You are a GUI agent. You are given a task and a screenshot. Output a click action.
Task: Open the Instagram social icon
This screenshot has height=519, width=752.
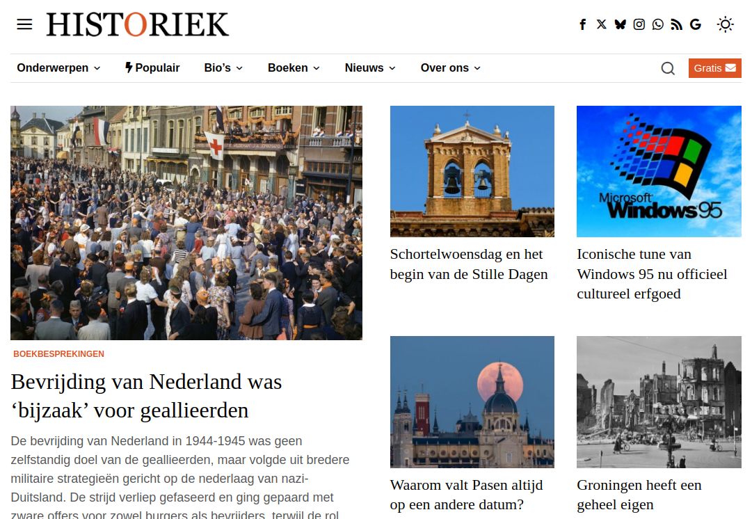[639, 24]
